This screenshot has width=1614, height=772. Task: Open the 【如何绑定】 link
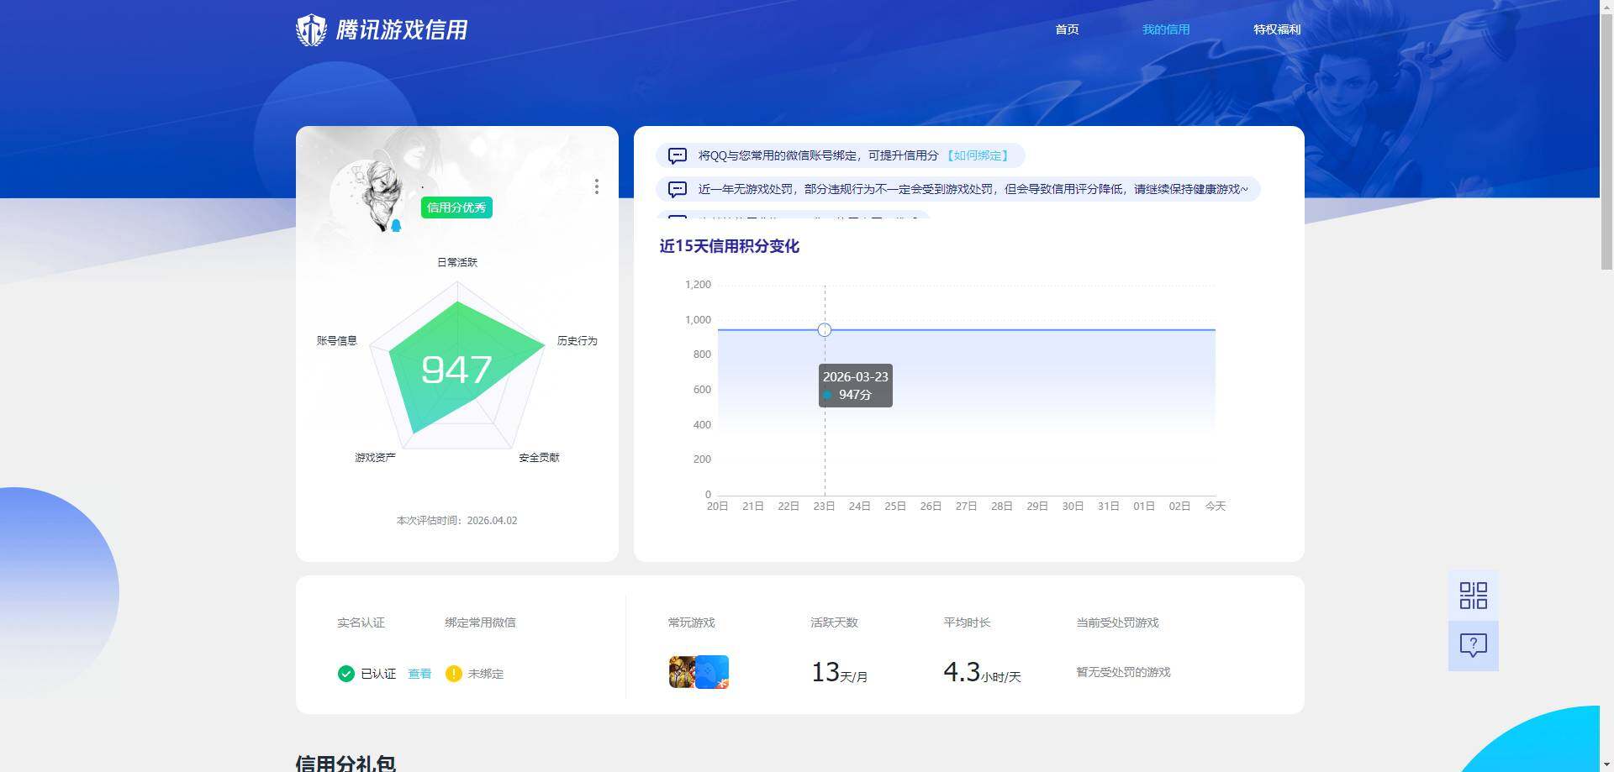(x=980, y=155)
